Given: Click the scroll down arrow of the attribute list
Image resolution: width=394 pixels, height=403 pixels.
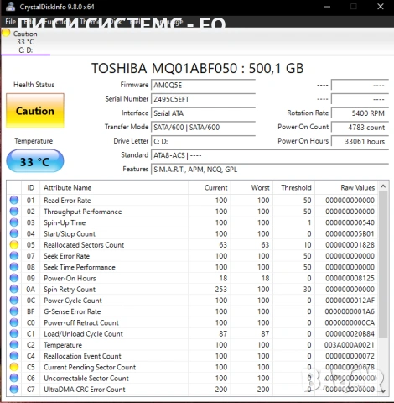Looking at the screenshot, I should click(x=383, y=390).
